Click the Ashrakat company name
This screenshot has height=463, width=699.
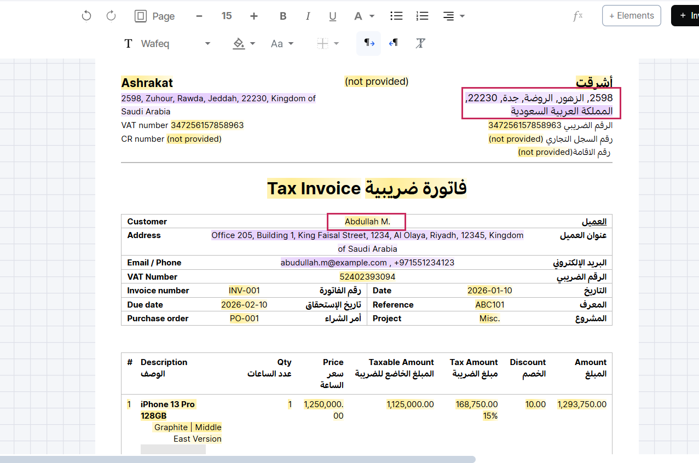[x=147, y=83]
